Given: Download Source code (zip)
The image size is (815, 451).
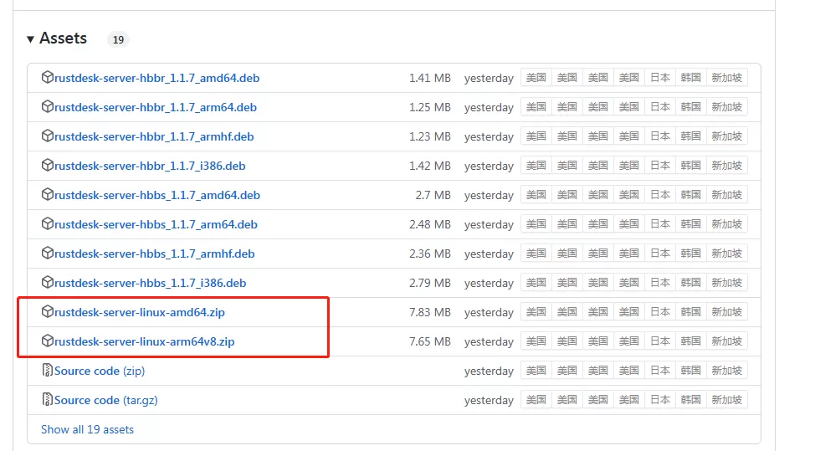Looking at the screenshot, I should click(100, 371).
